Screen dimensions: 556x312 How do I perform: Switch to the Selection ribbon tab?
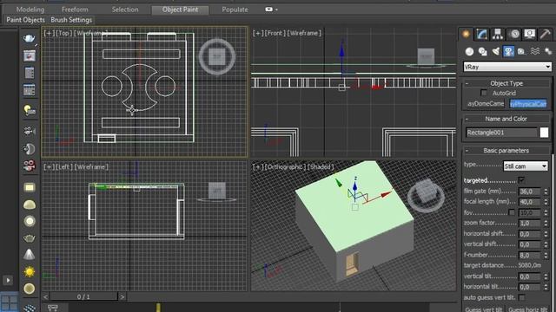tap(125, 10)
